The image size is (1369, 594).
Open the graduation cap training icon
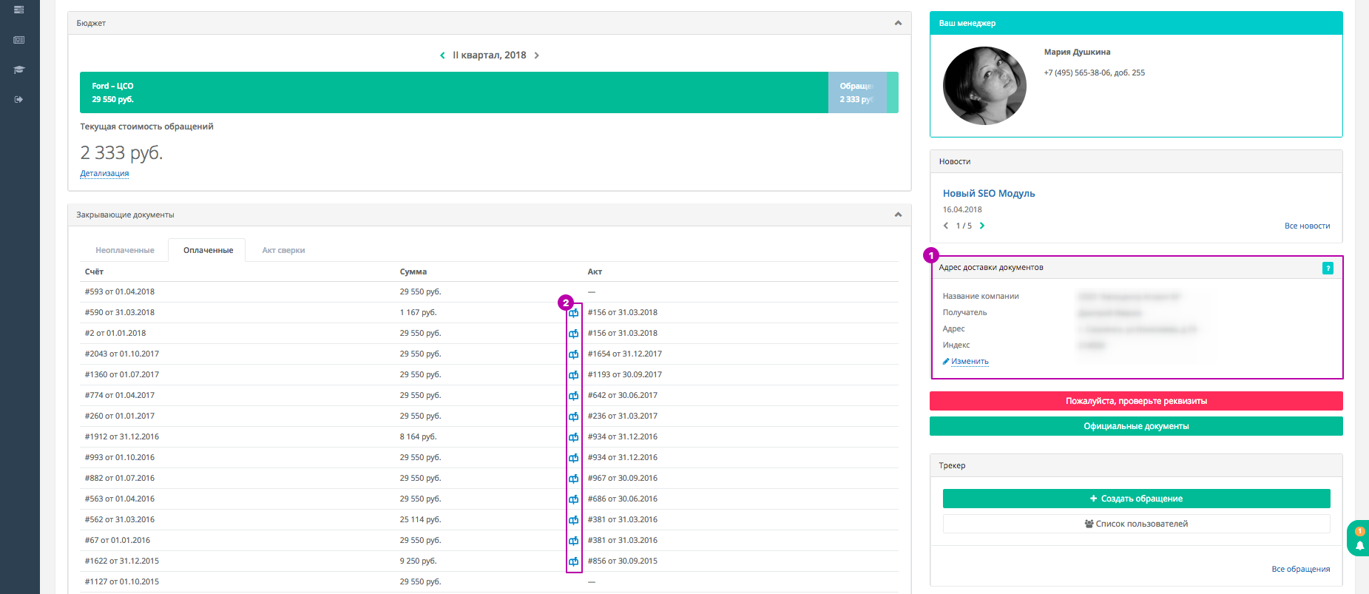point(19,70)
